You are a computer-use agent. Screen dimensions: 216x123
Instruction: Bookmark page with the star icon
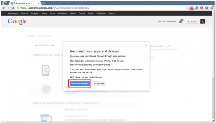186,8
